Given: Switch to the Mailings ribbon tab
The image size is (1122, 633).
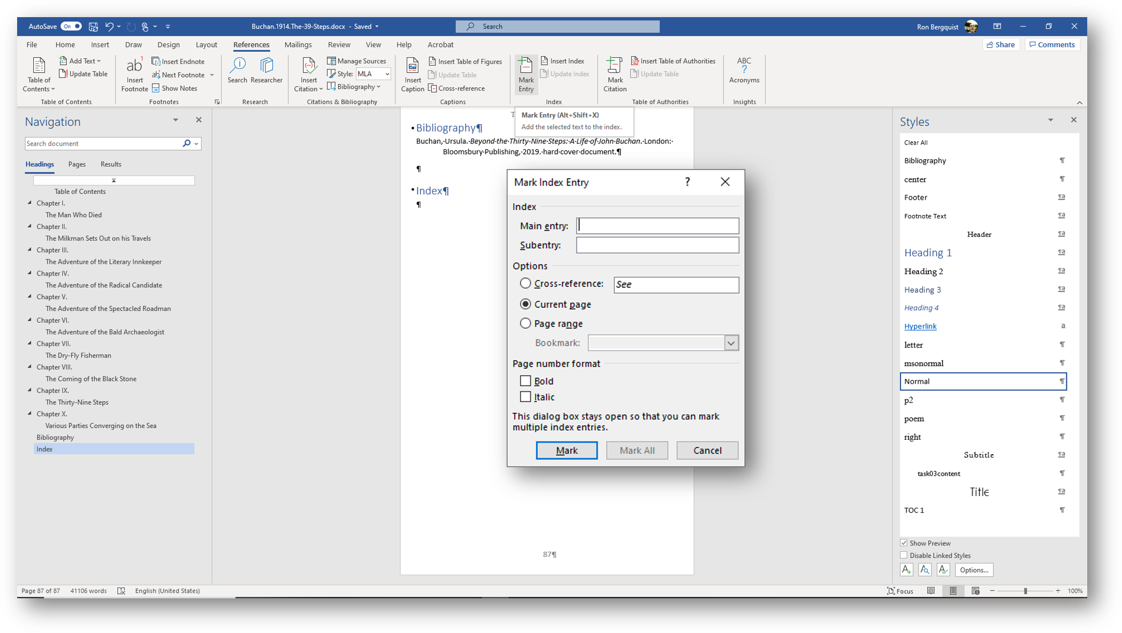Looking at the screenshot, I should [298, 44].
